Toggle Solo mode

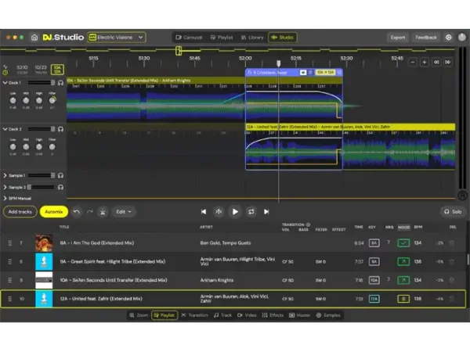(453, 212)
